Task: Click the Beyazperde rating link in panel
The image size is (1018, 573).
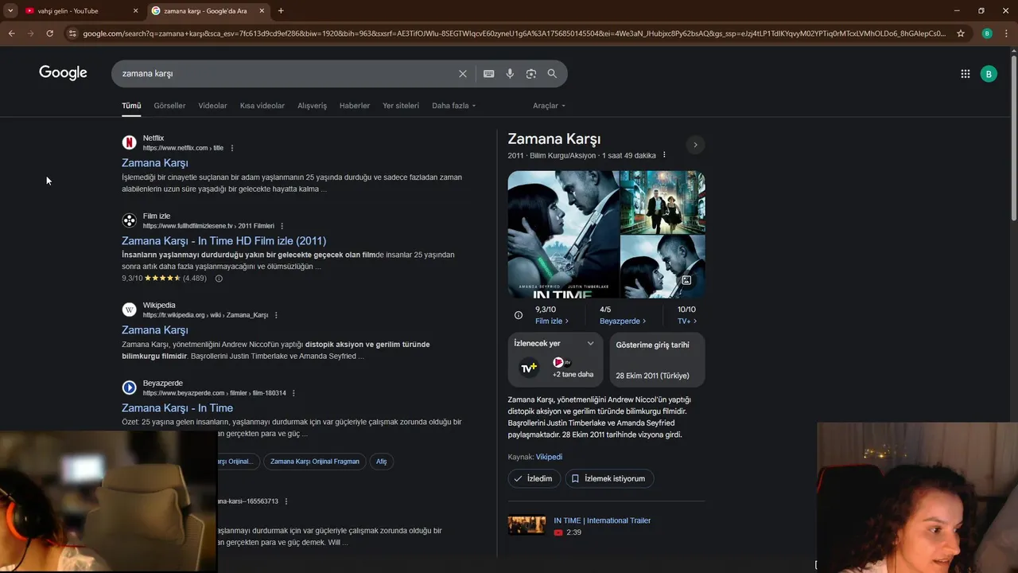Action: (623, 322)
